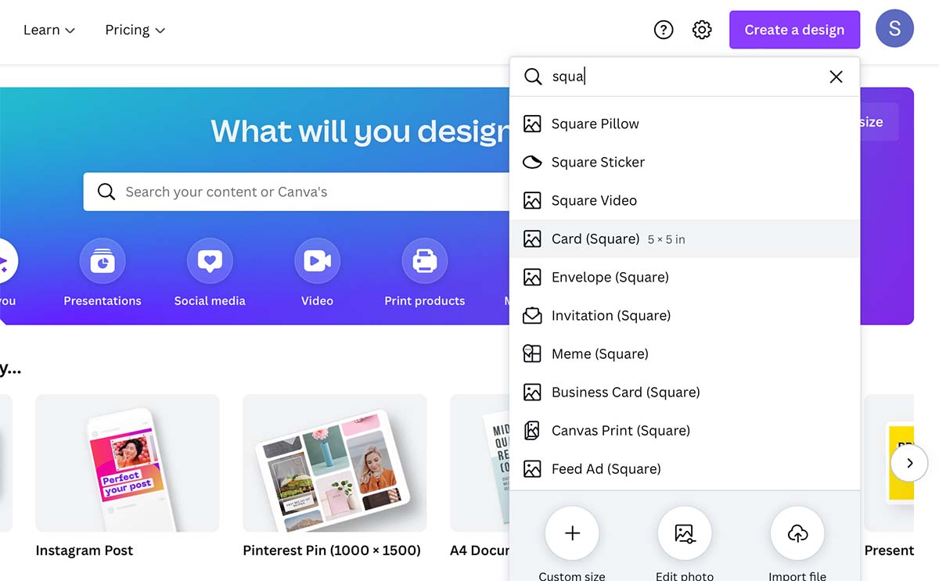Open the account avatar labeled S
Image resolution: width=939 pixels, height=581 pixels.
click(895, 29)
